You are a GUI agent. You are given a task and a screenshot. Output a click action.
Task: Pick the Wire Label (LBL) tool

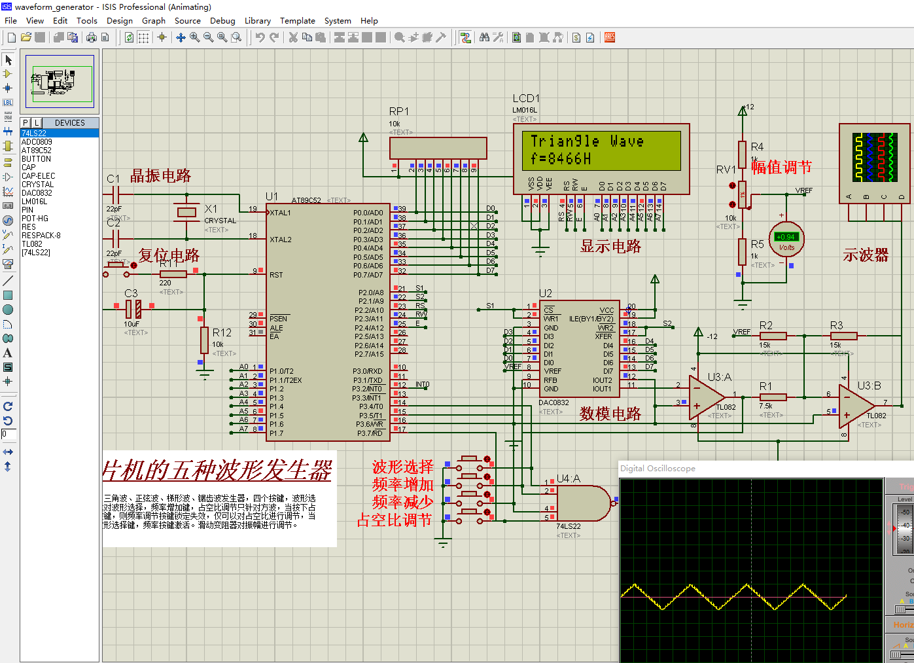point(8,102)
